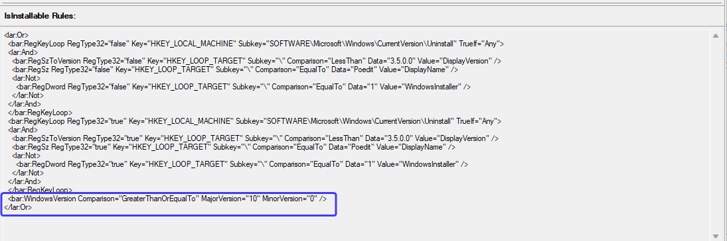Click the RegSz Poedit line with RegType32="false"
727x241 pixels.
click(235, 70)
